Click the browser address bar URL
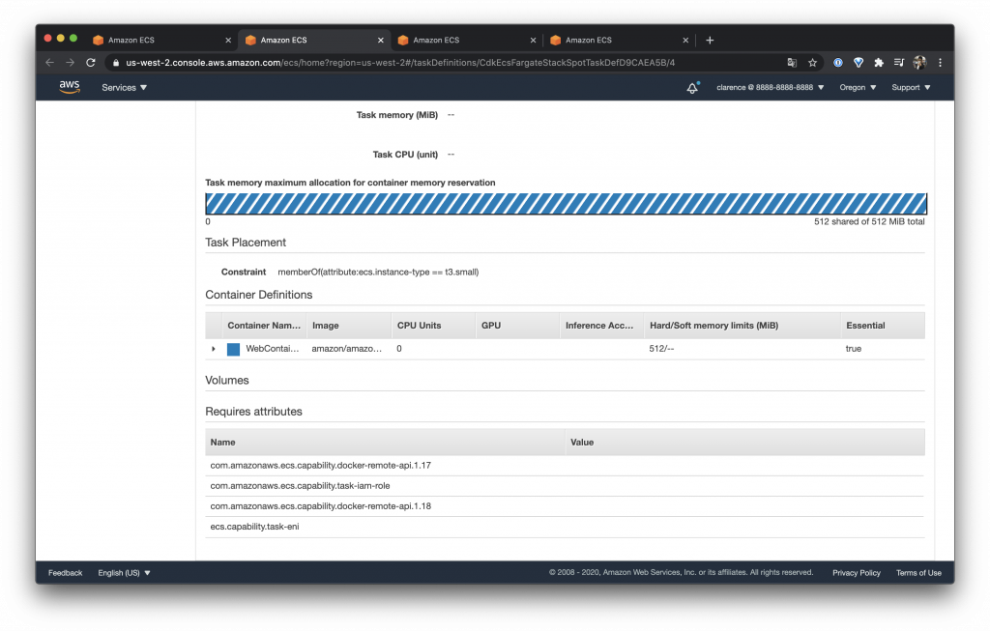 400,63
